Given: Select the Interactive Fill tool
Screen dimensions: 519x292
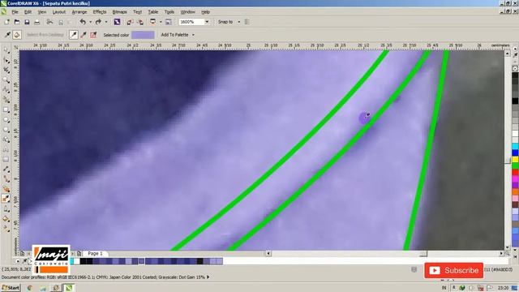Looking at the screenshot, I should (6, 229).
